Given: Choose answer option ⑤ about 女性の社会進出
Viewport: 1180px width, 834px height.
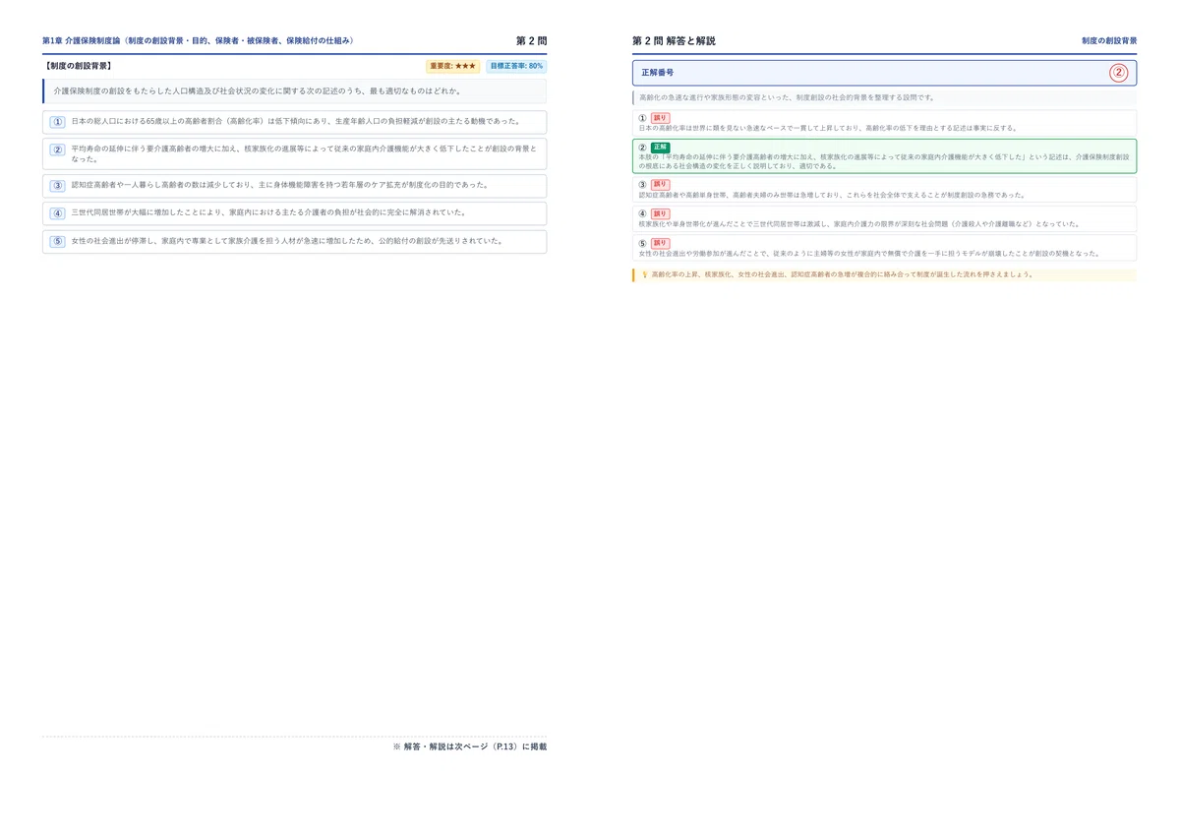Looking at the screenshot, I should tap(294, 241).
